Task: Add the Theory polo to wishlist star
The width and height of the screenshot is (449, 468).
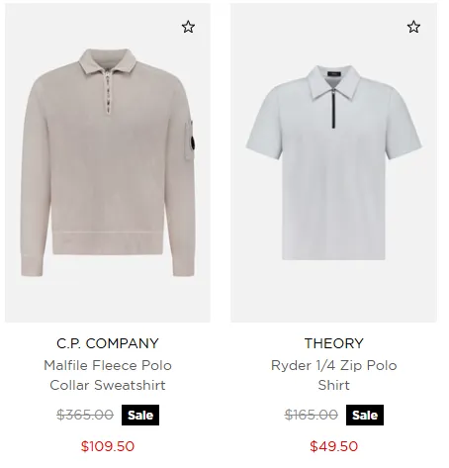Action: 413,27
